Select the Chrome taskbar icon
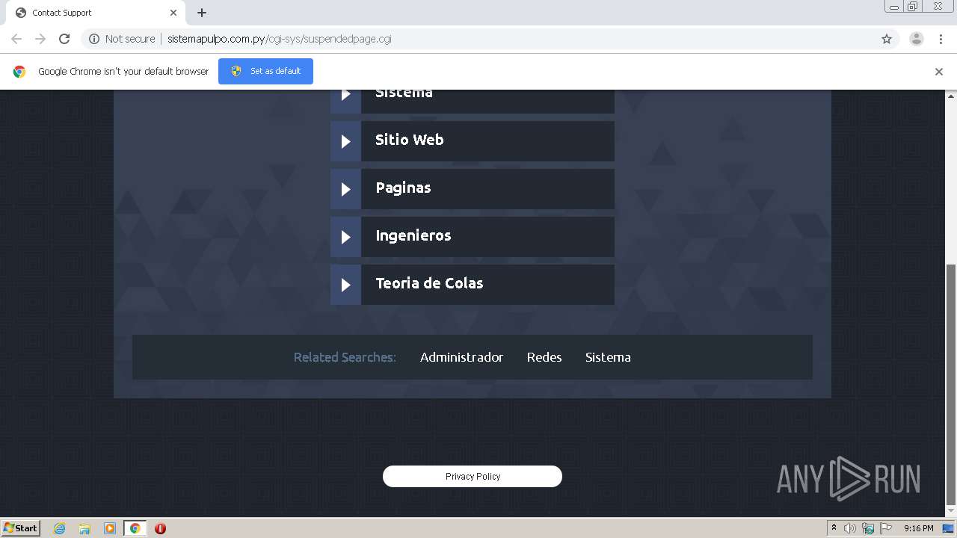The height and width of the screenshot is (538, 957). 135,528
